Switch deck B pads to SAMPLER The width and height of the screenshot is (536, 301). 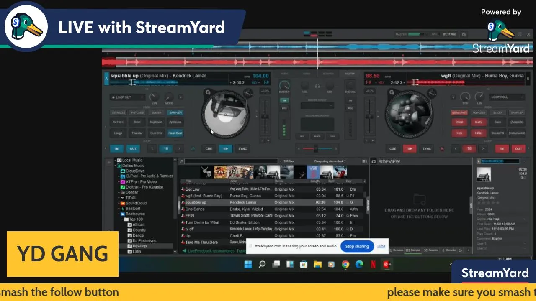coord(517,113)
